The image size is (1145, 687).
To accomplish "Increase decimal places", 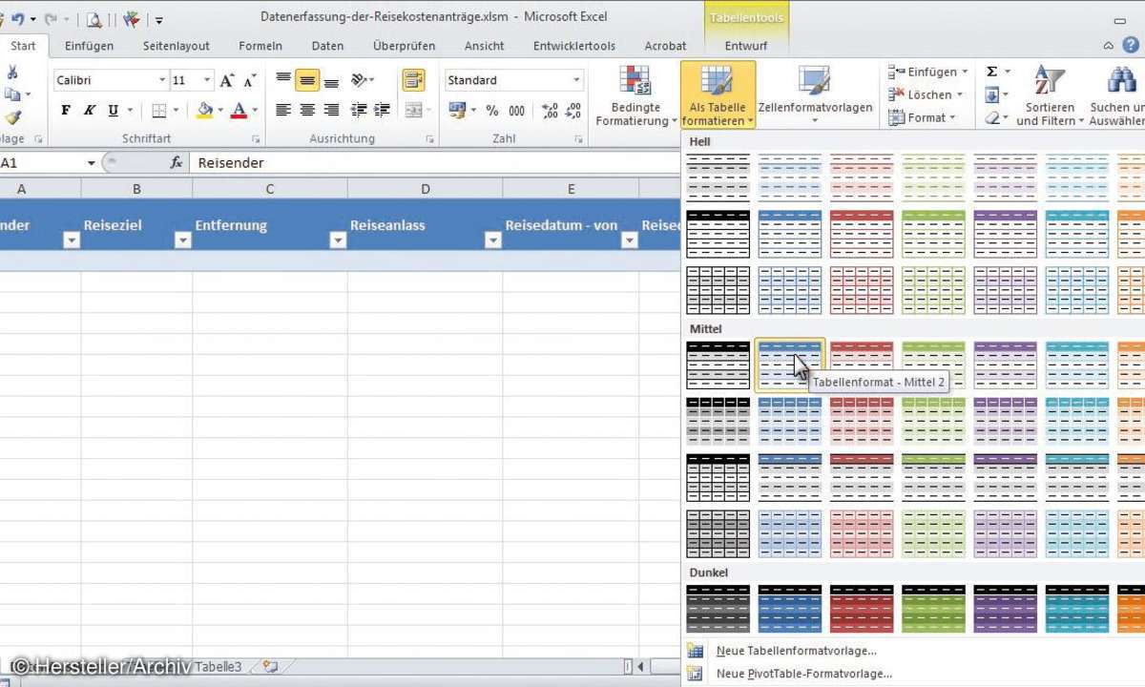I will [x=550, y=111].
